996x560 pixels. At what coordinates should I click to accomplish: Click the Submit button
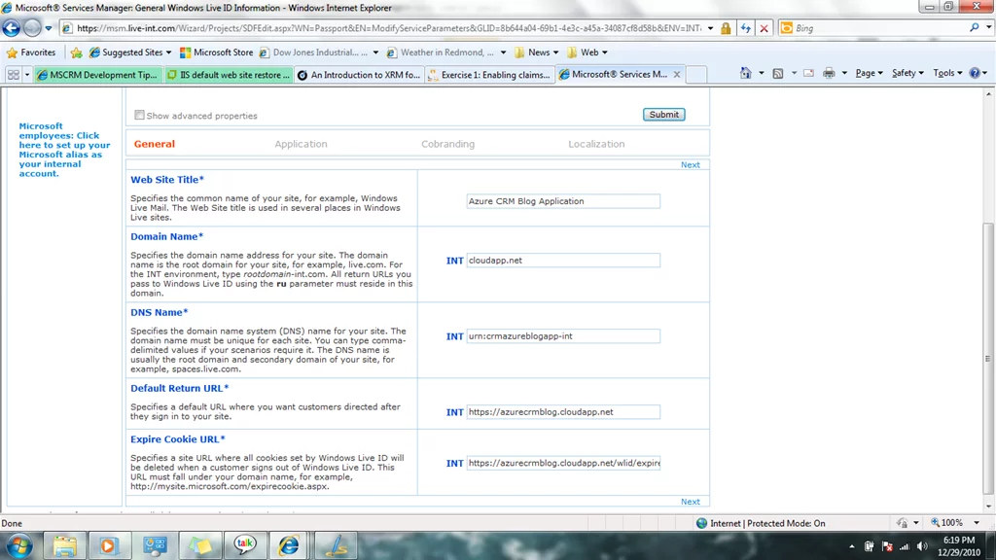pos(663,115)
